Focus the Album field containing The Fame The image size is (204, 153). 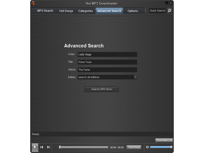click(x=107, y=70)
